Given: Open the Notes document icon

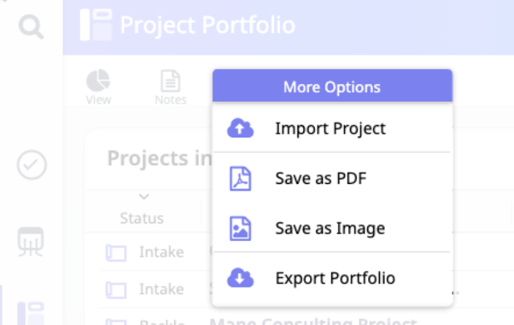Looking at the screenshot, I should click(170, 82).
